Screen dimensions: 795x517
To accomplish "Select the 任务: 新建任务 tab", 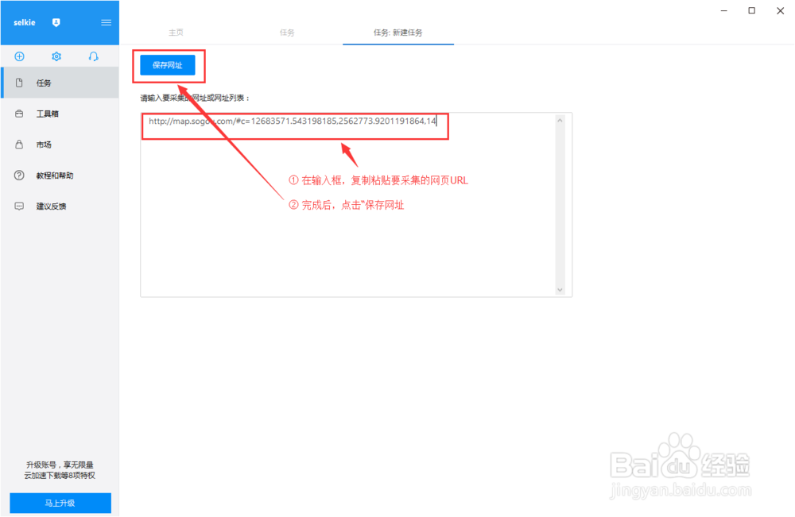I will click(397, 33).
